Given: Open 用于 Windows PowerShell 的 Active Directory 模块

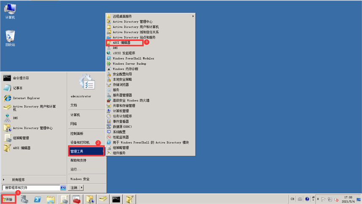Looking at the screenshot, I should [x=150, y=143].
